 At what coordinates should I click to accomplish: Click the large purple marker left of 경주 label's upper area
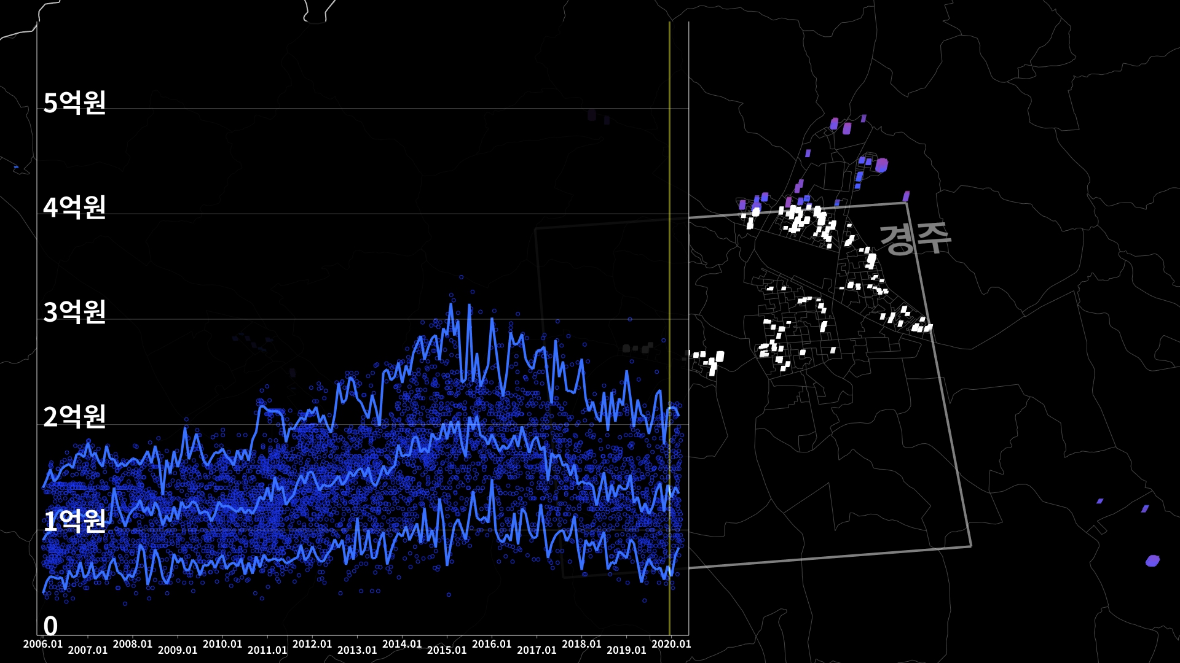pos(881,165)
